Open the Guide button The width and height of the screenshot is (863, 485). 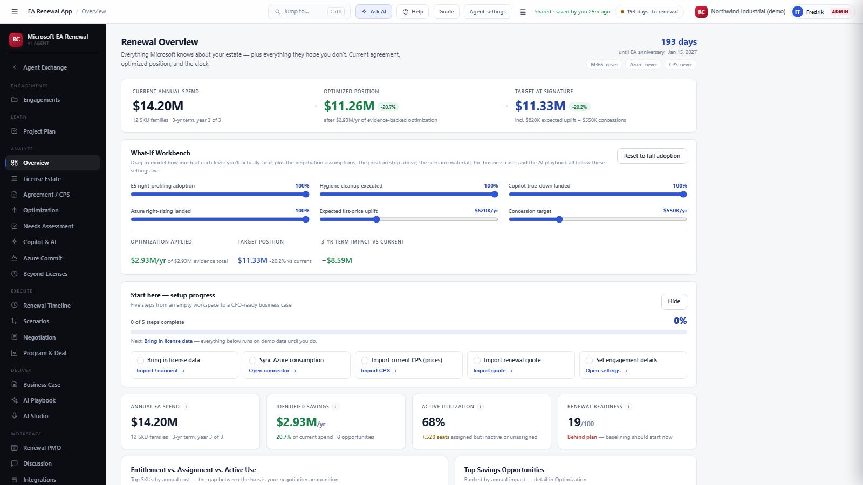click(447, 11)
